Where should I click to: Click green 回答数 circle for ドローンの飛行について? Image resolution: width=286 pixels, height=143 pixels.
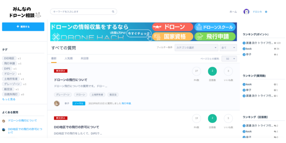coord(212,71)
